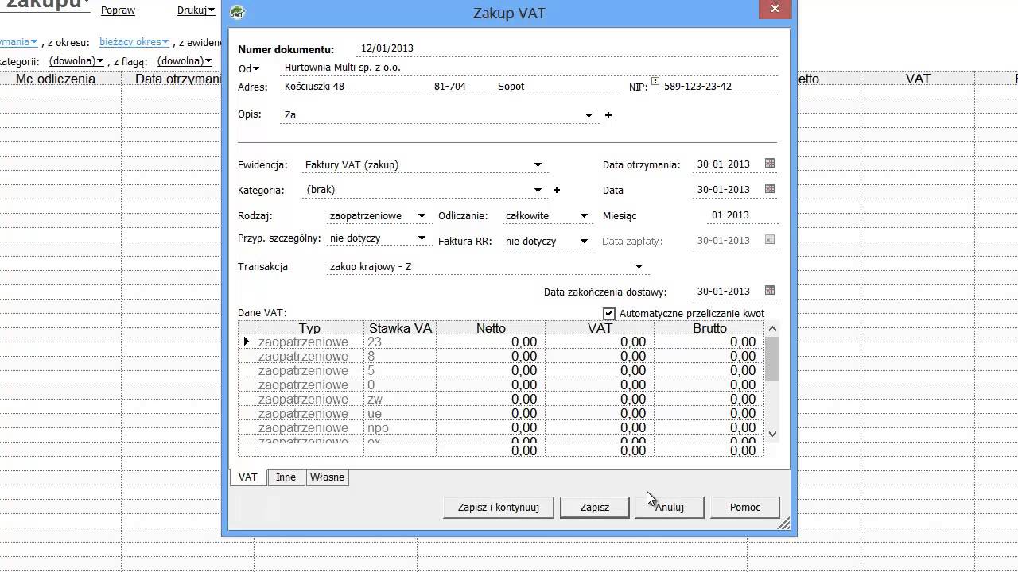
Task: Switch to the Inne tab
Action: [x=286, y=477]
